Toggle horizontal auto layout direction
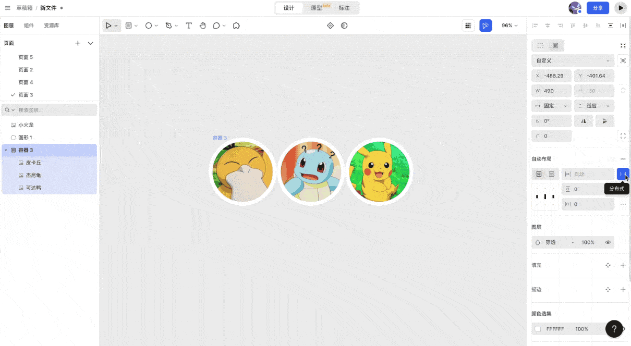The width and height of the screenshot is (631, 346). point(539,174)
